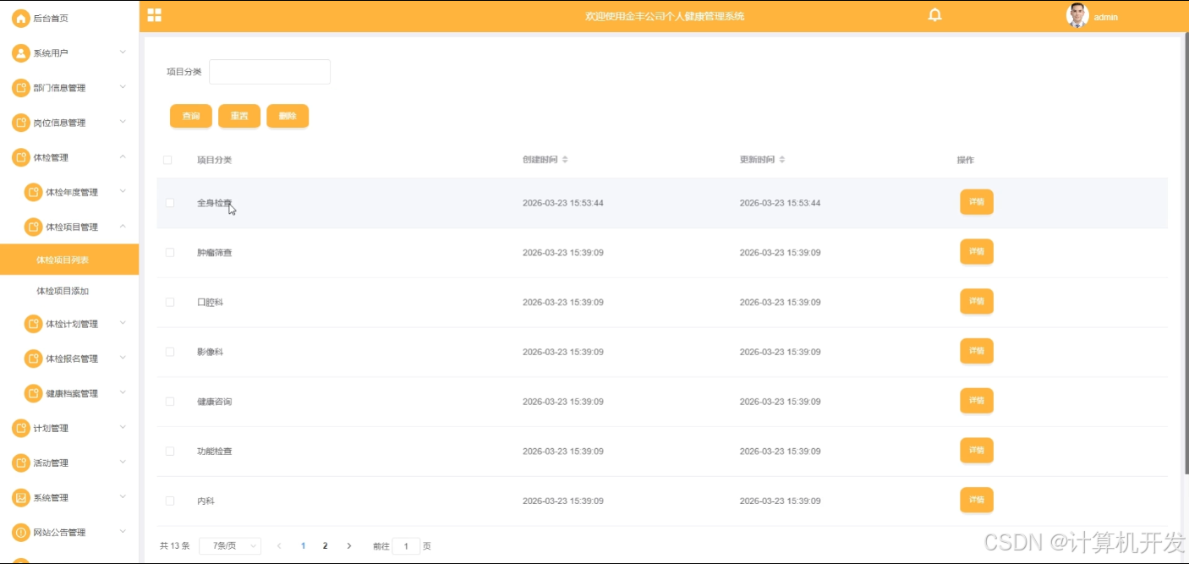This screenshot has height=564, width=1189.
Task: Open 计划管理 menu label
Action: (51, 429)
